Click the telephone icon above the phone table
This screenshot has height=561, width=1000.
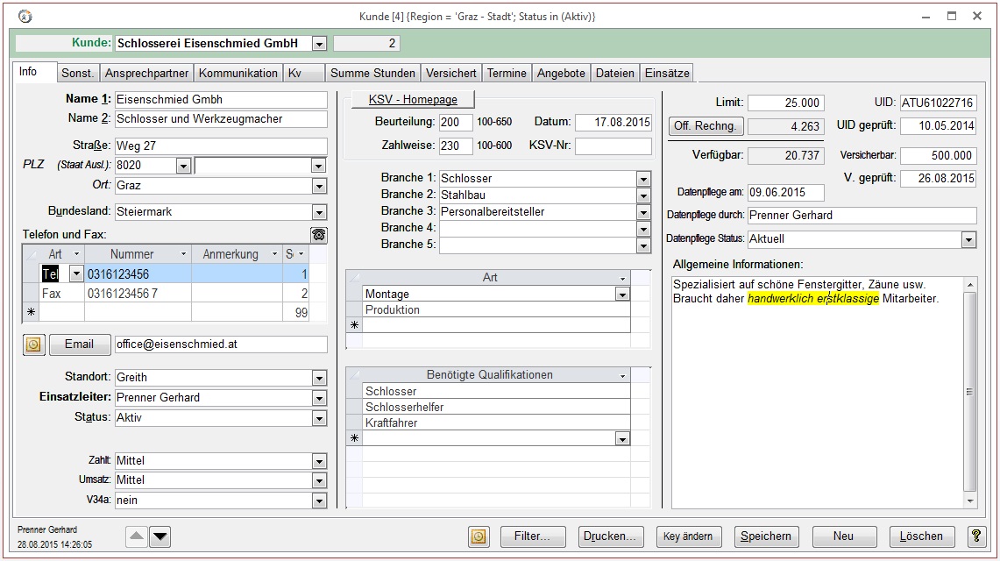point(318,234)
